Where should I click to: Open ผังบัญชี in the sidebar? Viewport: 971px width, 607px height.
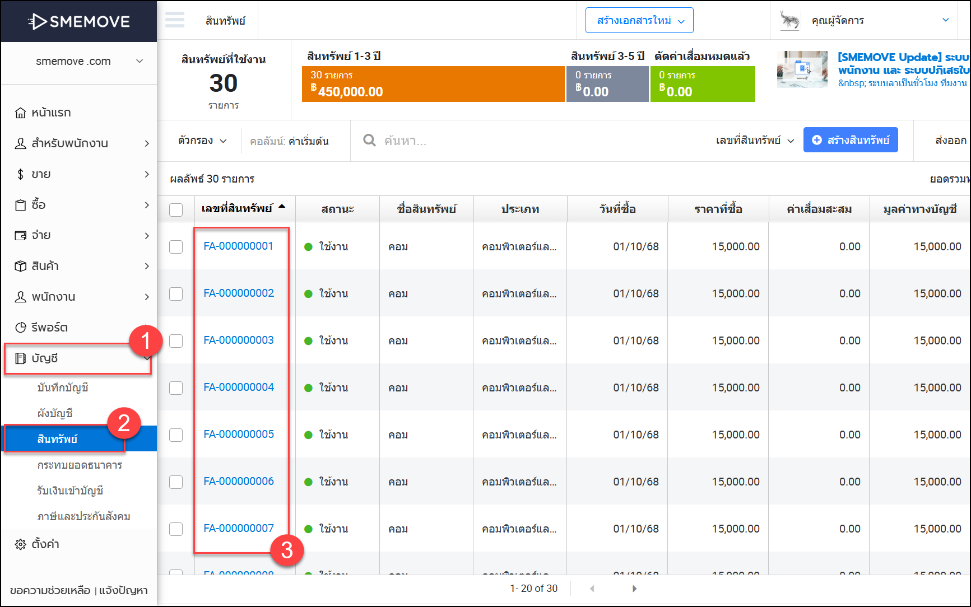tap(55, 413)
